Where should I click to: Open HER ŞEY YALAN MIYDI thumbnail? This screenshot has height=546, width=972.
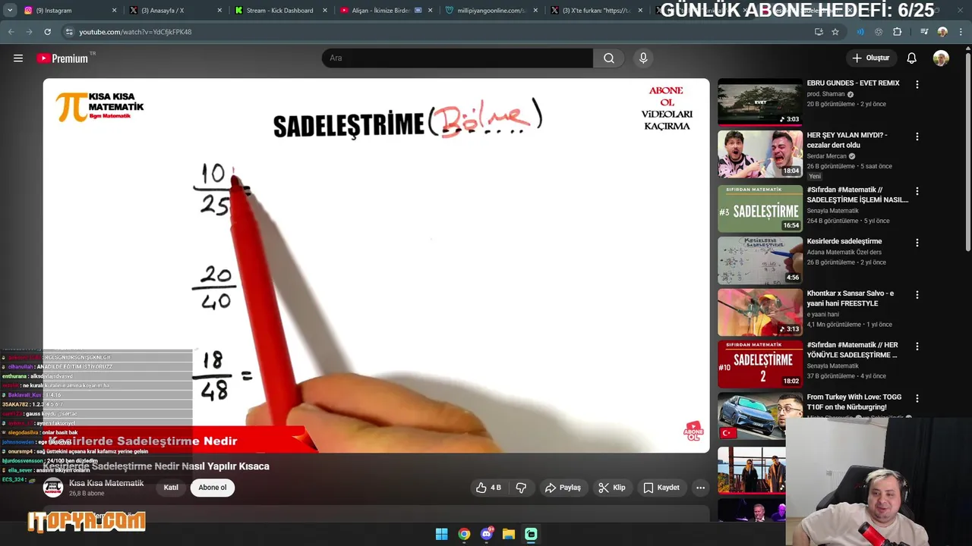click(x=760, y=154)
